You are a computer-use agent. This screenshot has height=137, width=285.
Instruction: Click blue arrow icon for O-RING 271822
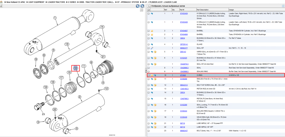[155, 75]
